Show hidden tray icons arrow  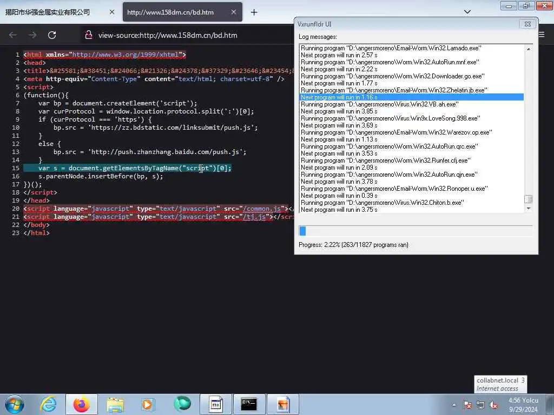pyautogui.click(x=454, y=405)
